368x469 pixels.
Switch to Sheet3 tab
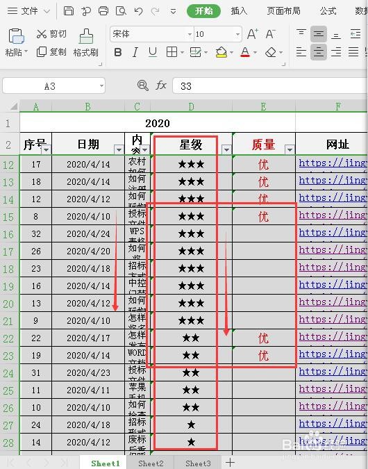point(198,463)
